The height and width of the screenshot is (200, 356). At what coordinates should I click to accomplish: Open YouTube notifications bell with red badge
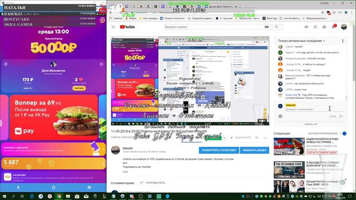334,27
